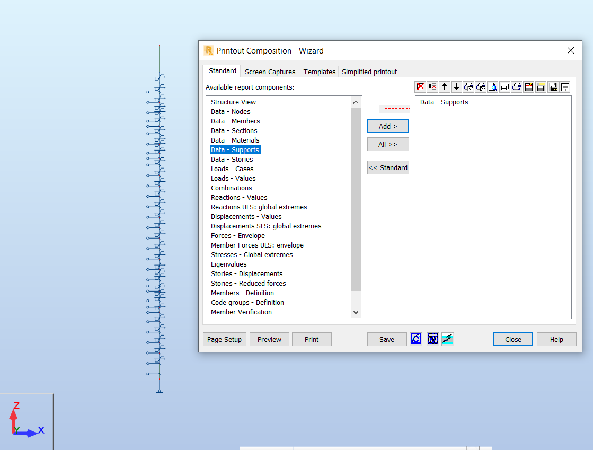Select the printer icon in the wizard toolbar
The width and height of the screenshot is (593, 450).
516,86
